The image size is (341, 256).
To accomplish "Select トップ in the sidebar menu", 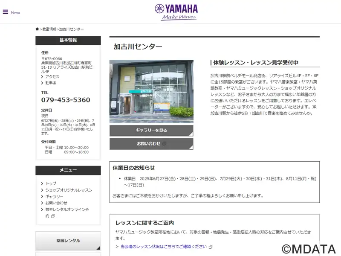I will point(51,183).
